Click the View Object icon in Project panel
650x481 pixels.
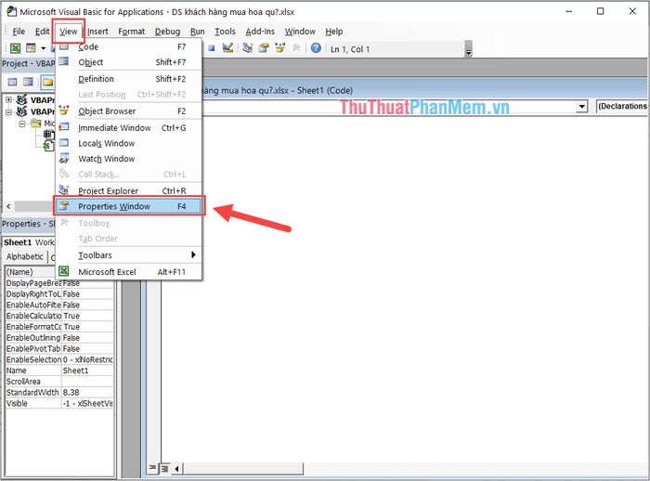pos(28,82)
